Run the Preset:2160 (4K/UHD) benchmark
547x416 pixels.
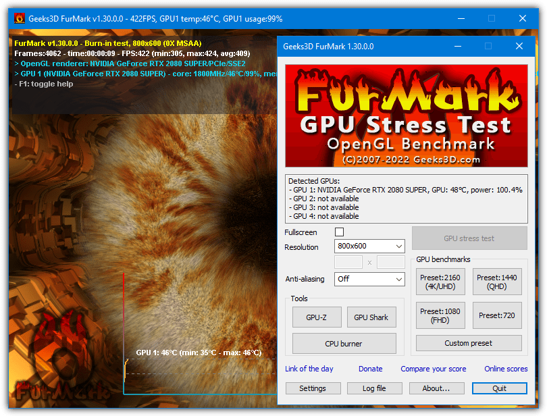440,282
